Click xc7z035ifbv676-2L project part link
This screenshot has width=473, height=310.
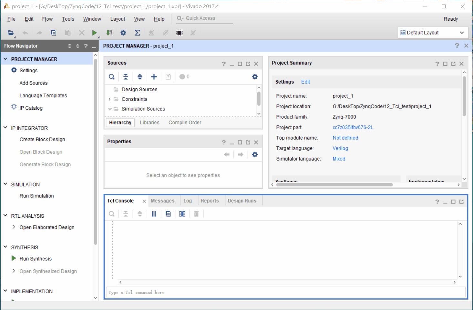[x=353, y=127]
